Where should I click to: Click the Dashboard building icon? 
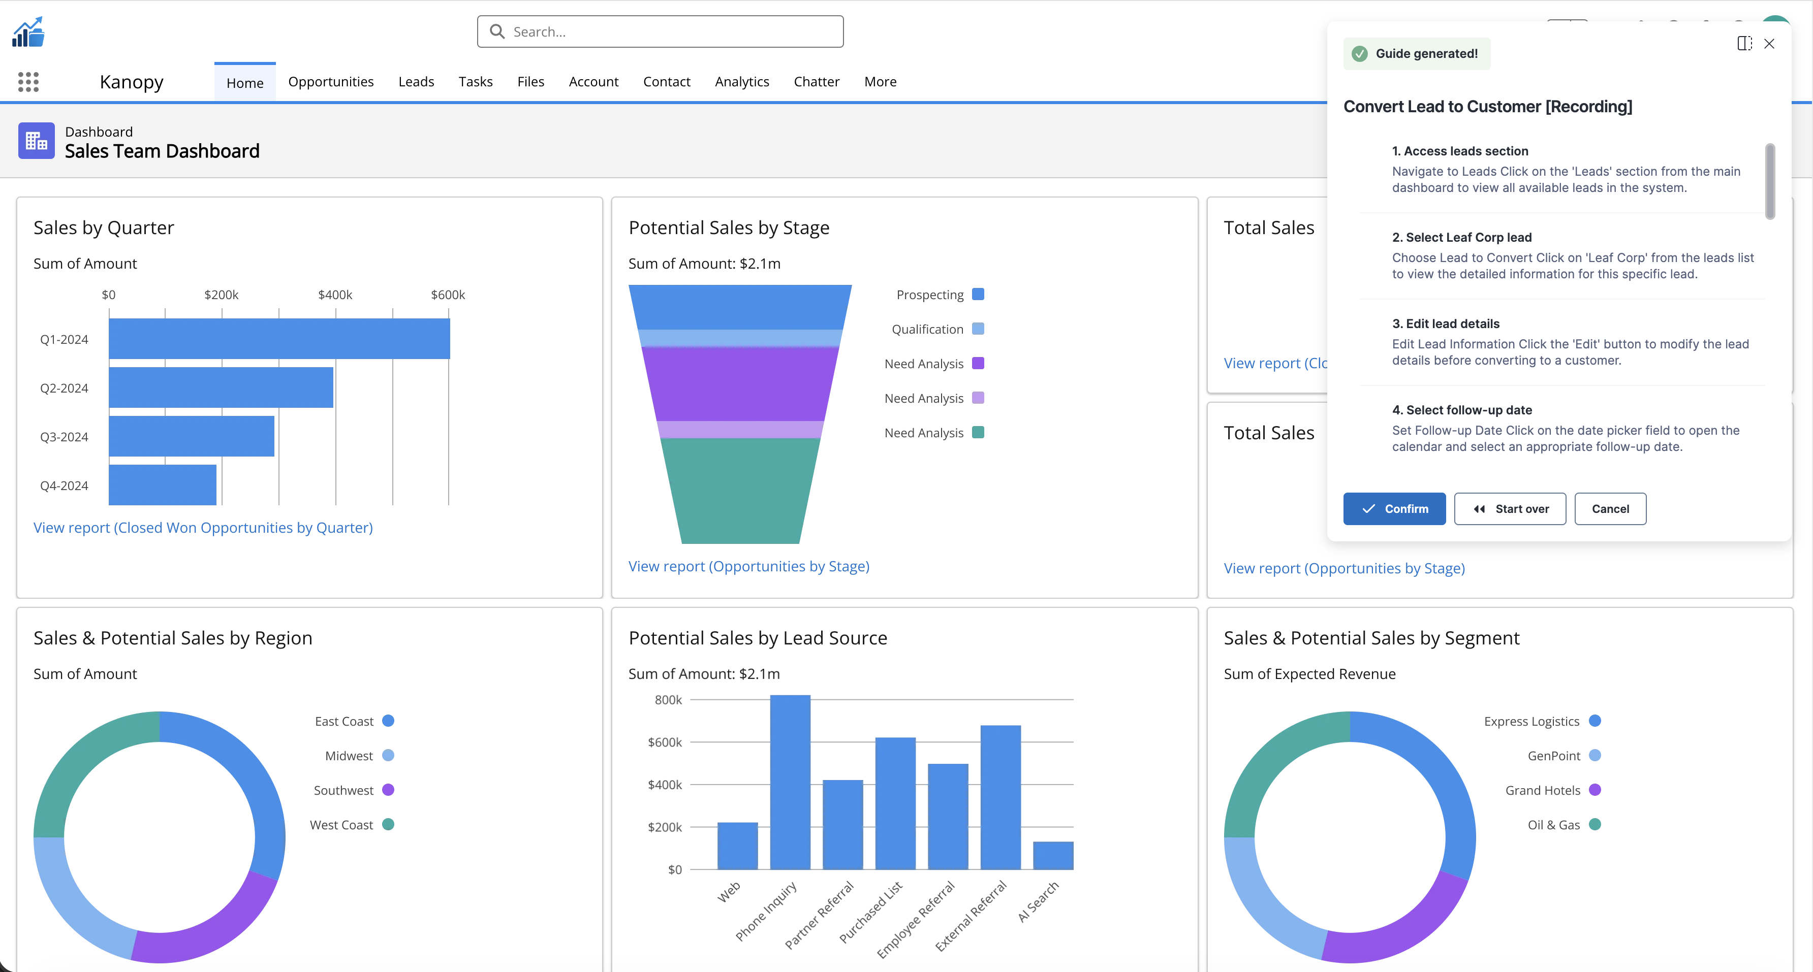tap(37, 141)
